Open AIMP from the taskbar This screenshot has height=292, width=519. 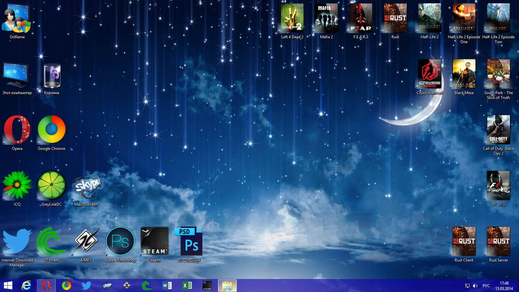[x=127, y=286]
